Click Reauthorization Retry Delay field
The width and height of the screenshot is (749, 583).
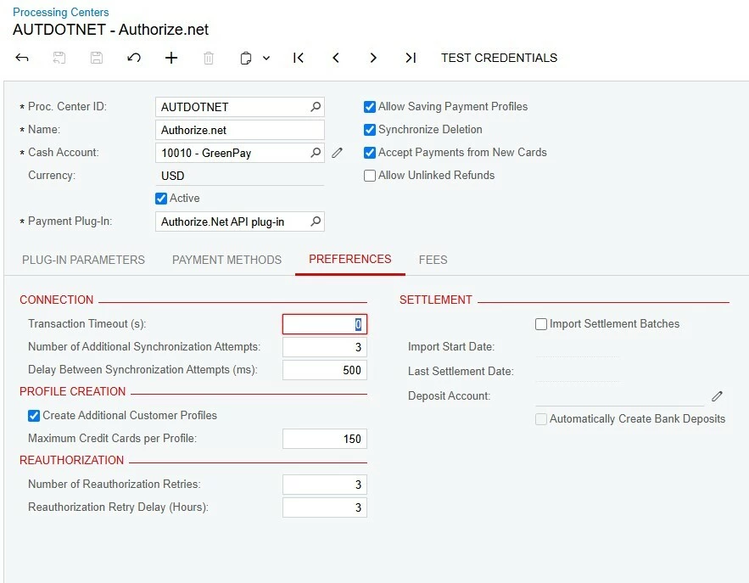[x=325, y=507]
